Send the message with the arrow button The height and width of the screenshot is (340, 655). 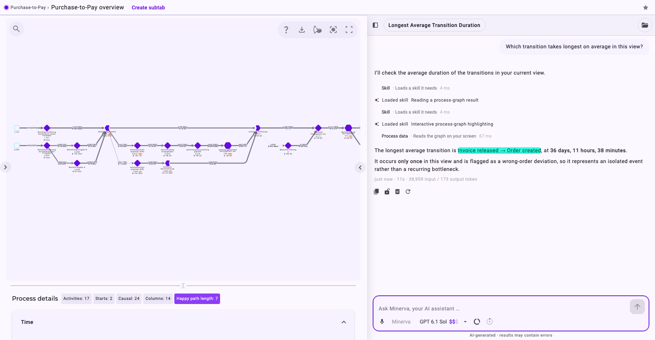tap(637, 307)
